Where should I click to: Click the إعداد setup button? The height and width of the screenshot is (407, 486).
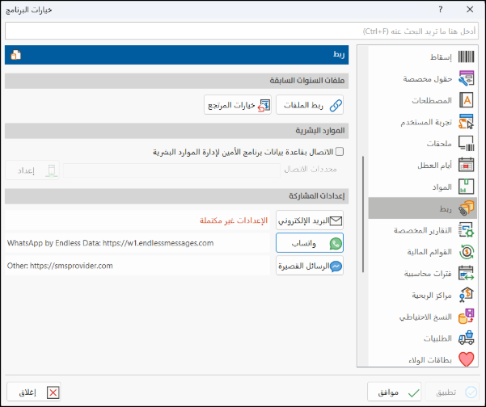[x=32, y=170]
